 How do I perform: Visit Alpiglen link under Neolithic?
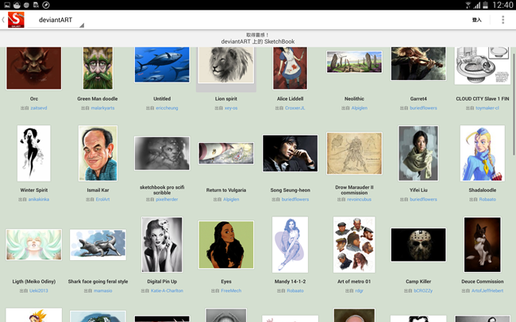(360, 108)
